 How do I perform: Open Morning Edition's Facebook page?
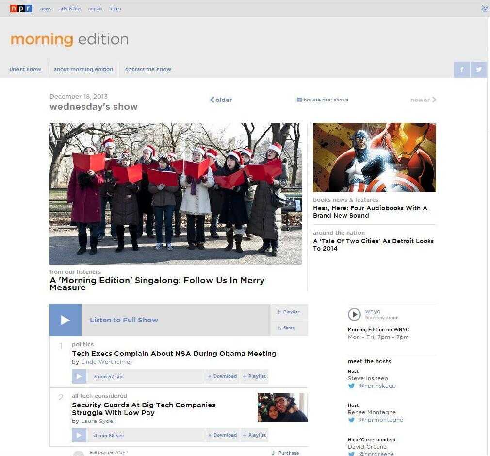[461, 69]
